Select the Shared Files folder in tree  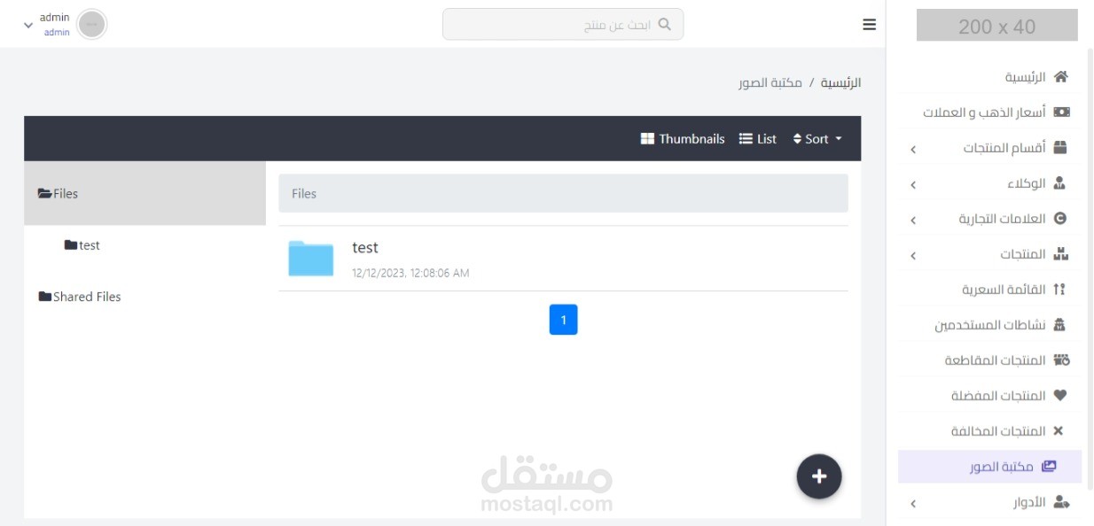(x=79, y=297)
